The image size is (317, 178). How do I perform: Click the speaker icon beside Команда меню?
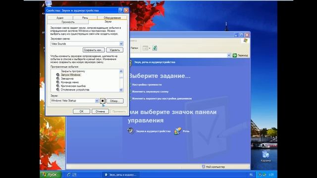(x=57, y=83)
